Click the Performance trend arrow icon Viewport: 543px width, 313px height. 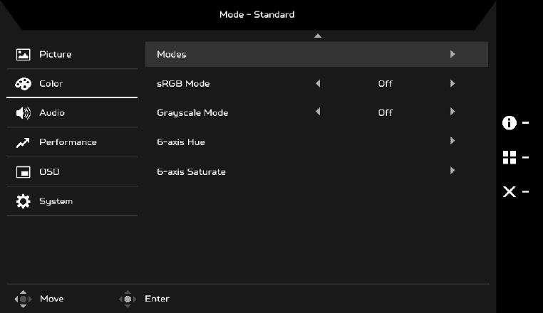click(24, 143)
